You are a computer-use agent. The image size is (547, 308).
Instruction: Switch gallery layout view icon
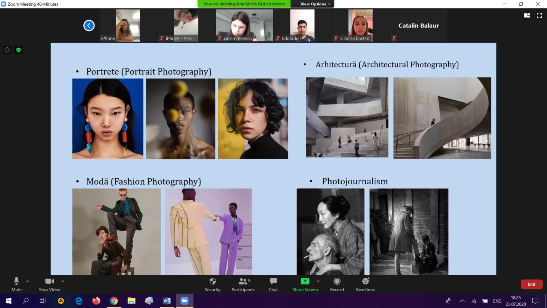coord(527,15)
